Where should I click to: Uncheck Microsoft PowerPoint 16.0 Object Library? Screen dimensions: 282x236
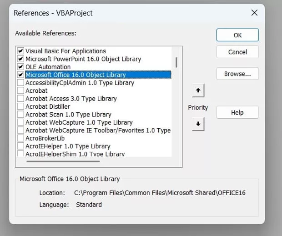point(20,59)
